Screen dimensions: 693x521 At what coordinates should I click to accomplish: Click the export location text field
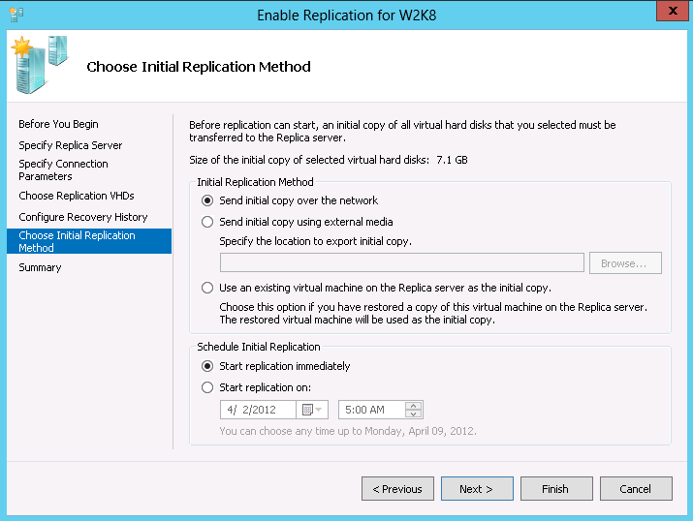pyautogui.click(x=402, y=263)
